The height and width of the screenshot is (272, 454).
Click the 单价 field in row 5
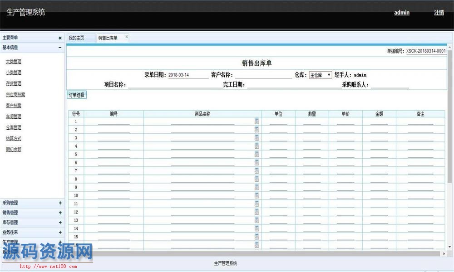[345, 154]
